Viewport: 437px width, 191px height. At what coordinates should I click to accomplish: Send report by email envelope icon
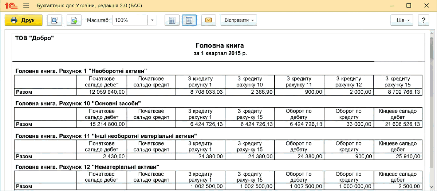[x=208, y=20]
